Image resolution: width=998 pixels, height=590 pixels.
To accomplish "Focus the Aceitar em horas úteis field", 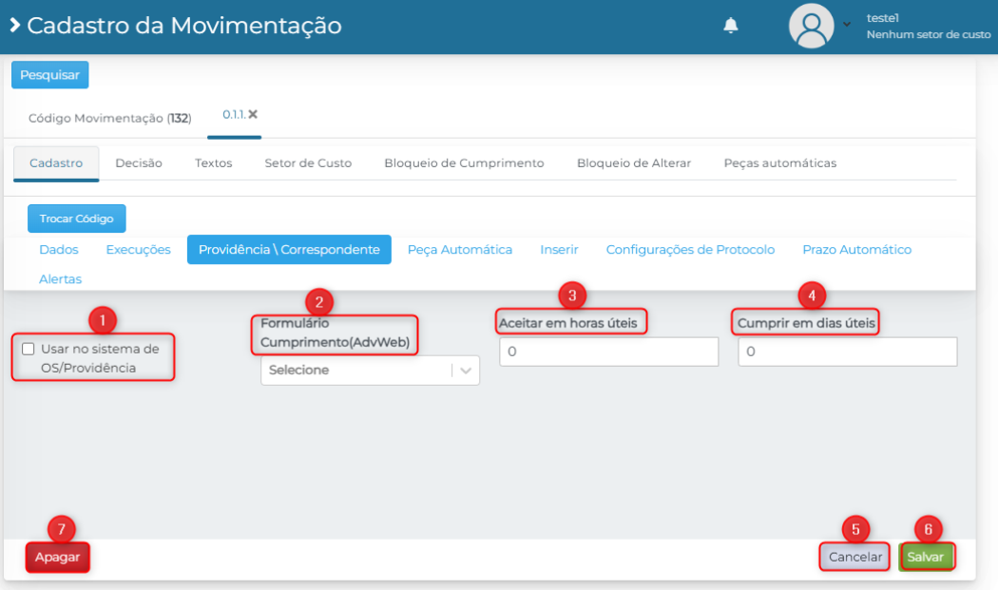I will tap(609, 352).
